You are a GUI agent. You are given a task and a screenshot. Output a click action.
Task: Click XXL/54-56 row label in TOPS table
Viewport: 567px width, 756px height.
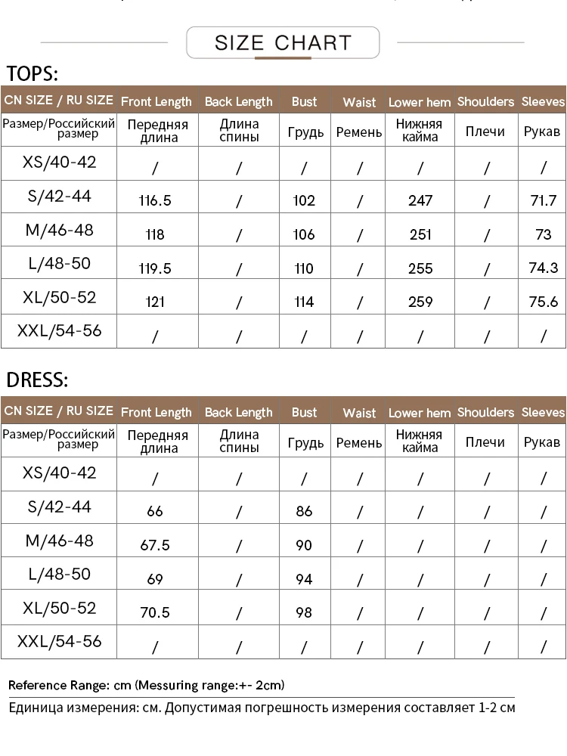(x=59, y=331)
